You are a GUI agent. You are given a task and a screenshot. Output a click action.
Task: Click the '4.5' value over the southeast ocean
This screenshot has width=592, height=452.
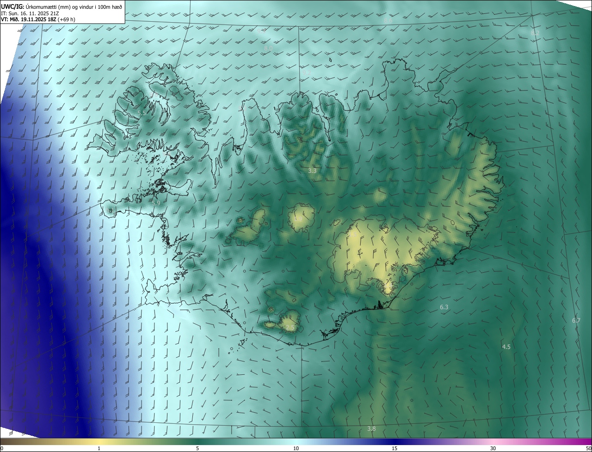coord(506,347)
